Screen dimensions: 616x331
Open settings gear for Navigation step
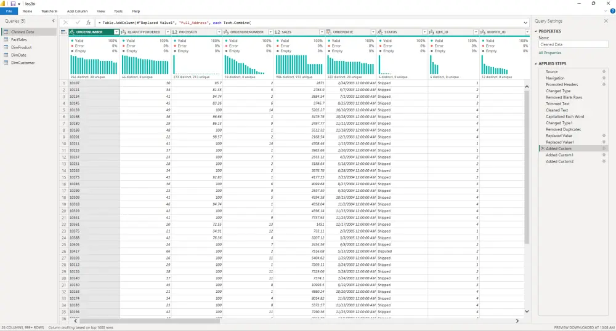tap(604, 78)
